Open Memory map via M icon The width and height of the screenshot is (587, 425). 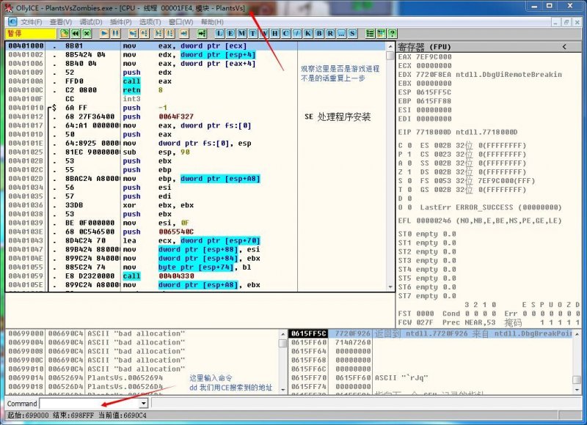coord(242,34)
